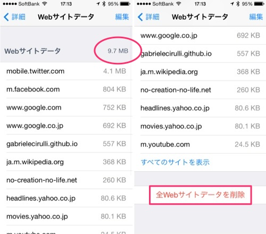This screenshot has height=234, width=266.
Task: Tap Webサイトデータ title on right navigation bar
Action: click(200, 17)
